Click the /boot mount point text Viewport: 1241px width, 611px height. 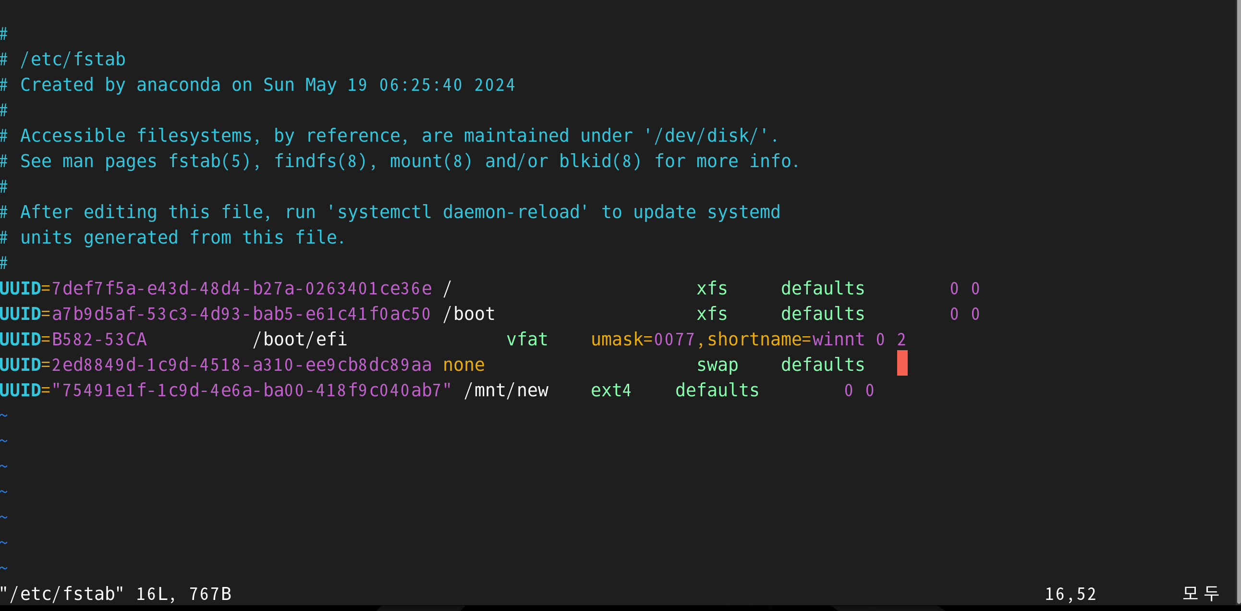click(x=469, y=314)
